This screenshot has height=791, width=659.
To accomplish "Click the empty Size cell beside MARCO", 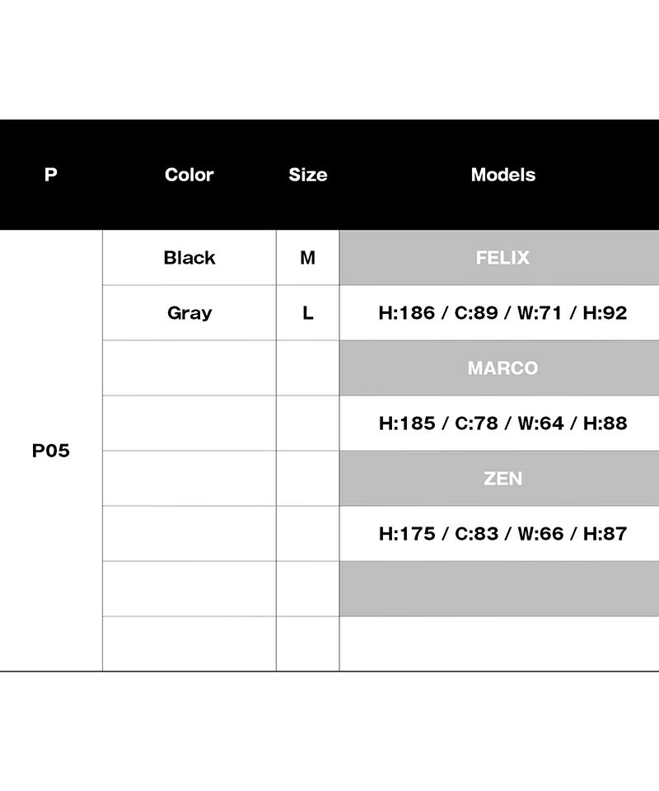I will click(x=307, y=368).
